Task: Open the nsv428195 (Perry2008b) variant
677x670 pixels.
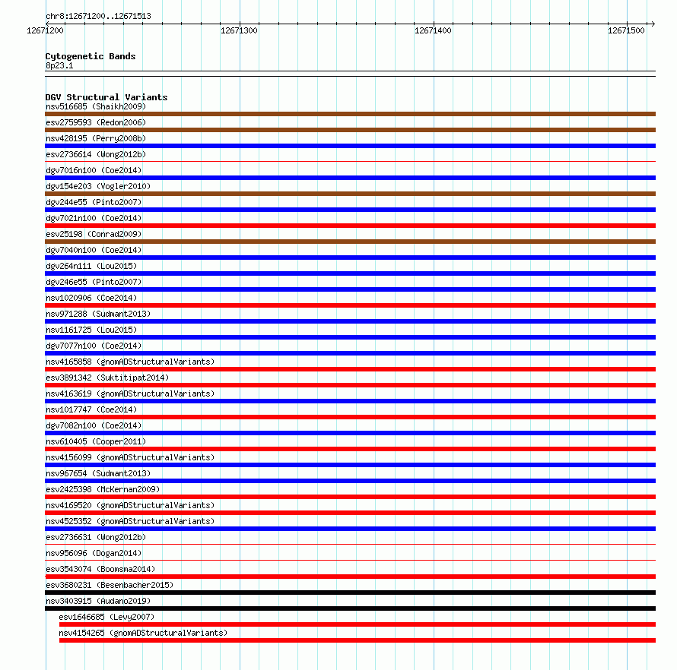Action: point(96,138)
